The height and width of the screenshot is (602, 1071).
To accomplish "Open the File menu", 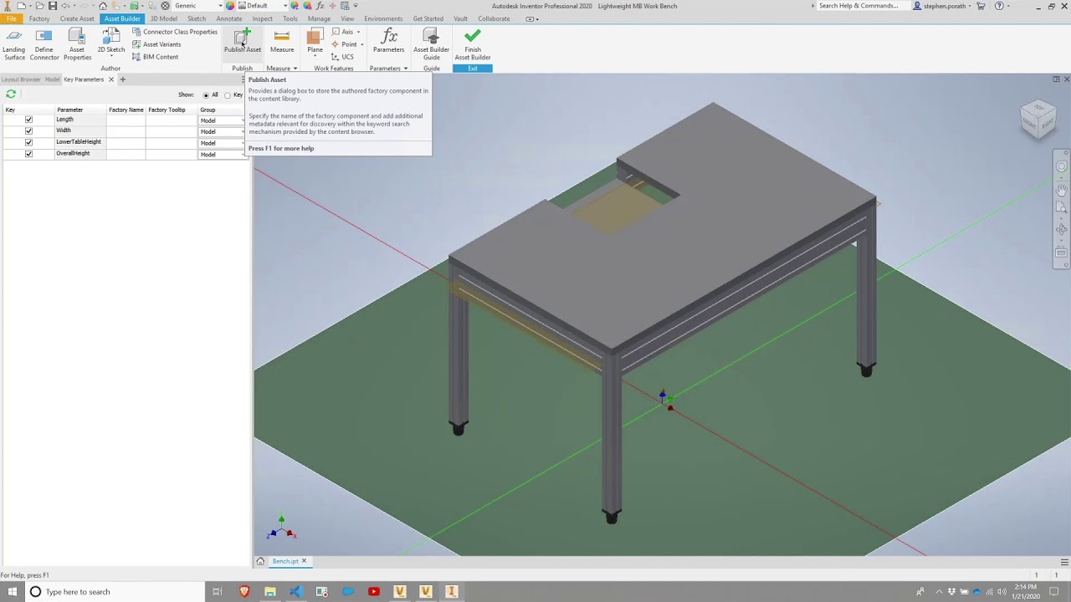I will [12, 18].
